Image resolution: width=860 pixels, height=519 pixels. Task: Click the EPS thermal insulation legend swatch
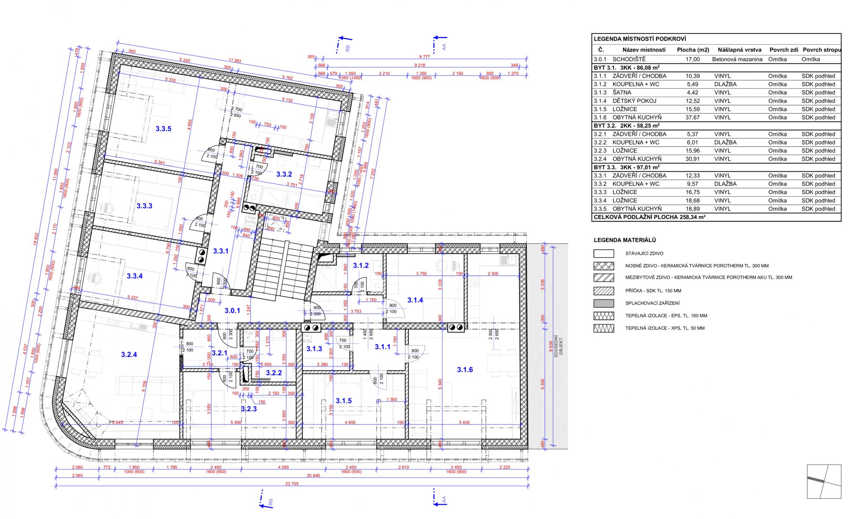(603, 316)
